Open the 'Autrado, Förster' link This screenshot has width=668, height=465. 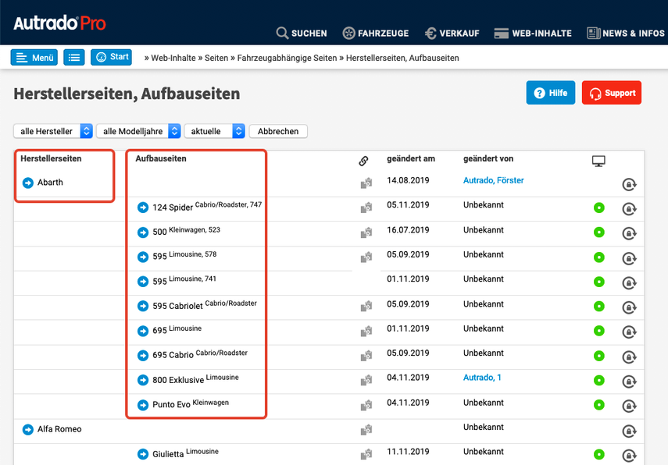tap(493, 180)
